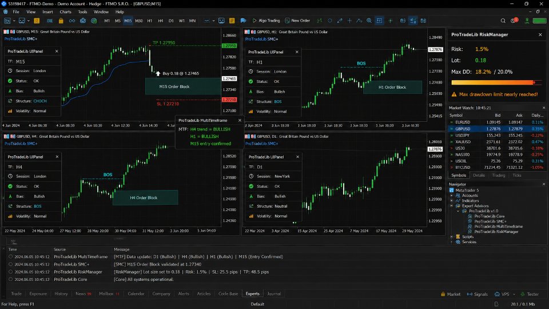Click New Order button
The height and width of the screenshot is (309, 549).
[x=297, y=21]
